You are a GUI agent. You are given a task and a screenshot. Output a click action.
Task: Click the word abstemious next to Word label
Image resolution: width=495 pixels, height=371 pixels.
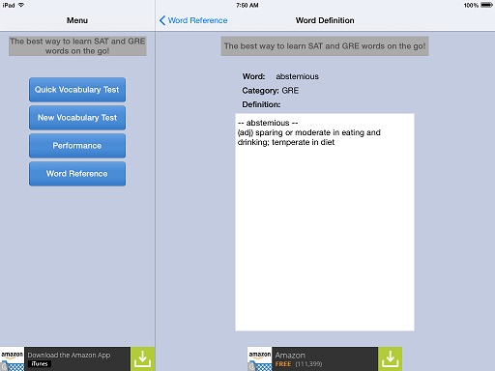tap(297, 76)
